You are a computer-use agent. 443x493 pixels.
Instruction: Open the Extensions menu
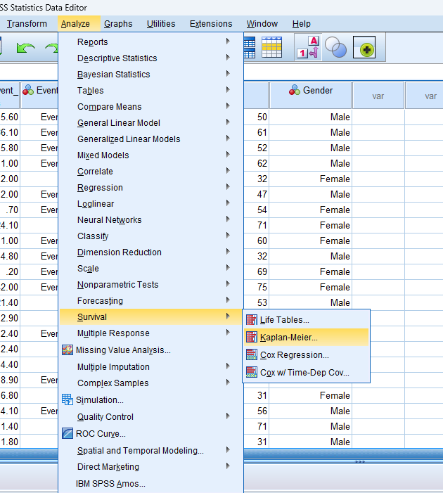pos(211,24)
